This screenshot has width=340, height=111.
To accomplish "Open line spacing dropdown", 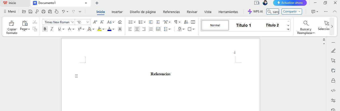I will click(x=170, y=29).
